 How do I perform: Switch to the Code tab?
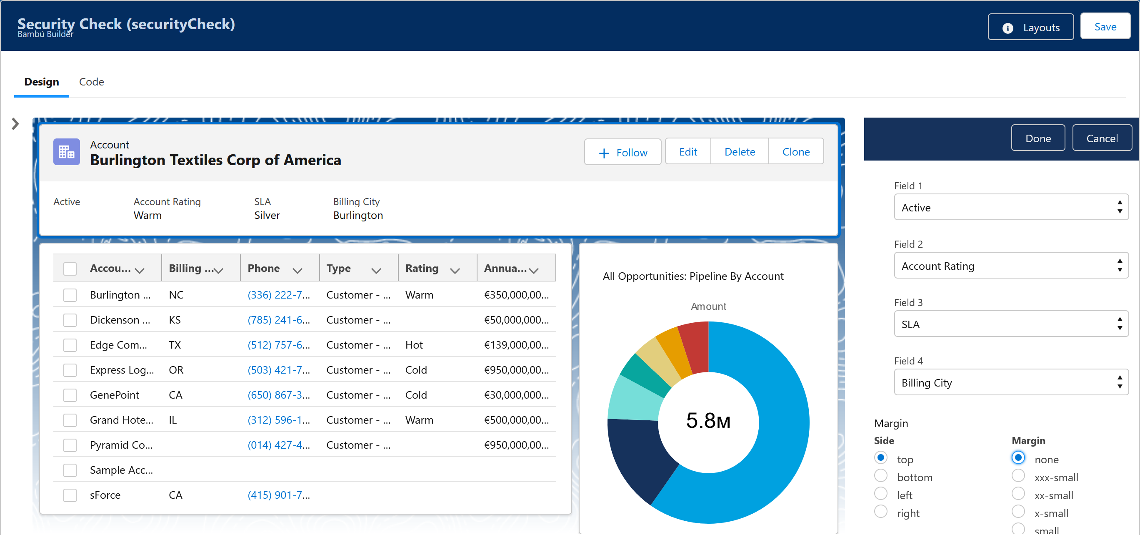91,82
